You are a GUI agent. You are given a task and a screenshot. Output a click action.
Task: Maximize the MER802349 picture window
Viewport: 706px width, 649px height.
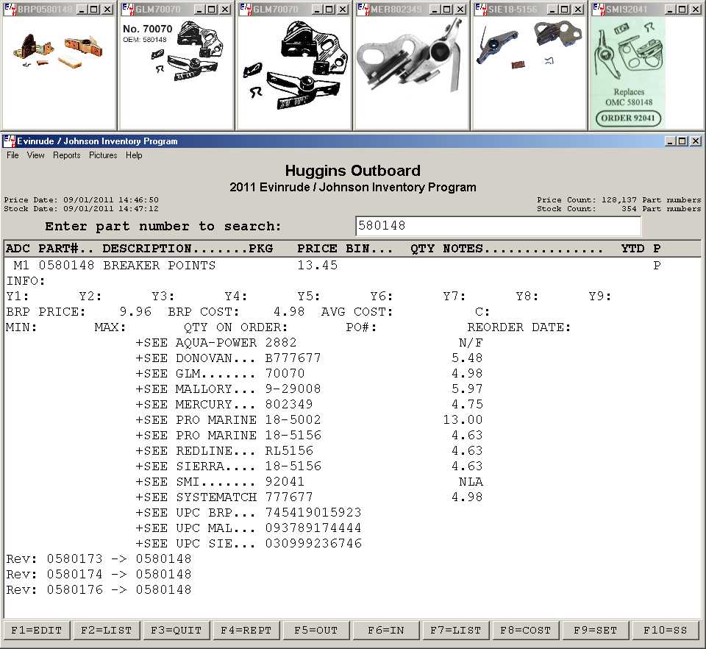pos(447,10)
